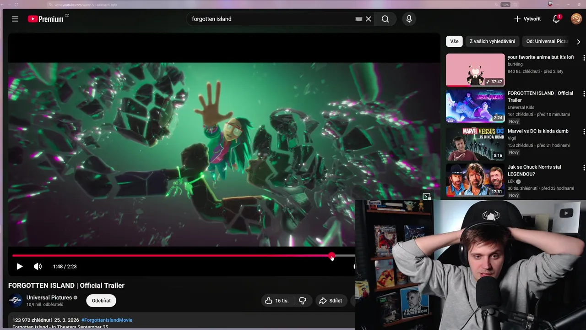The width and height of the screenshot is (586, 330).
Task: Show more filter chips with right chevron
Action: pyautogui.click(x=578, y=41)
